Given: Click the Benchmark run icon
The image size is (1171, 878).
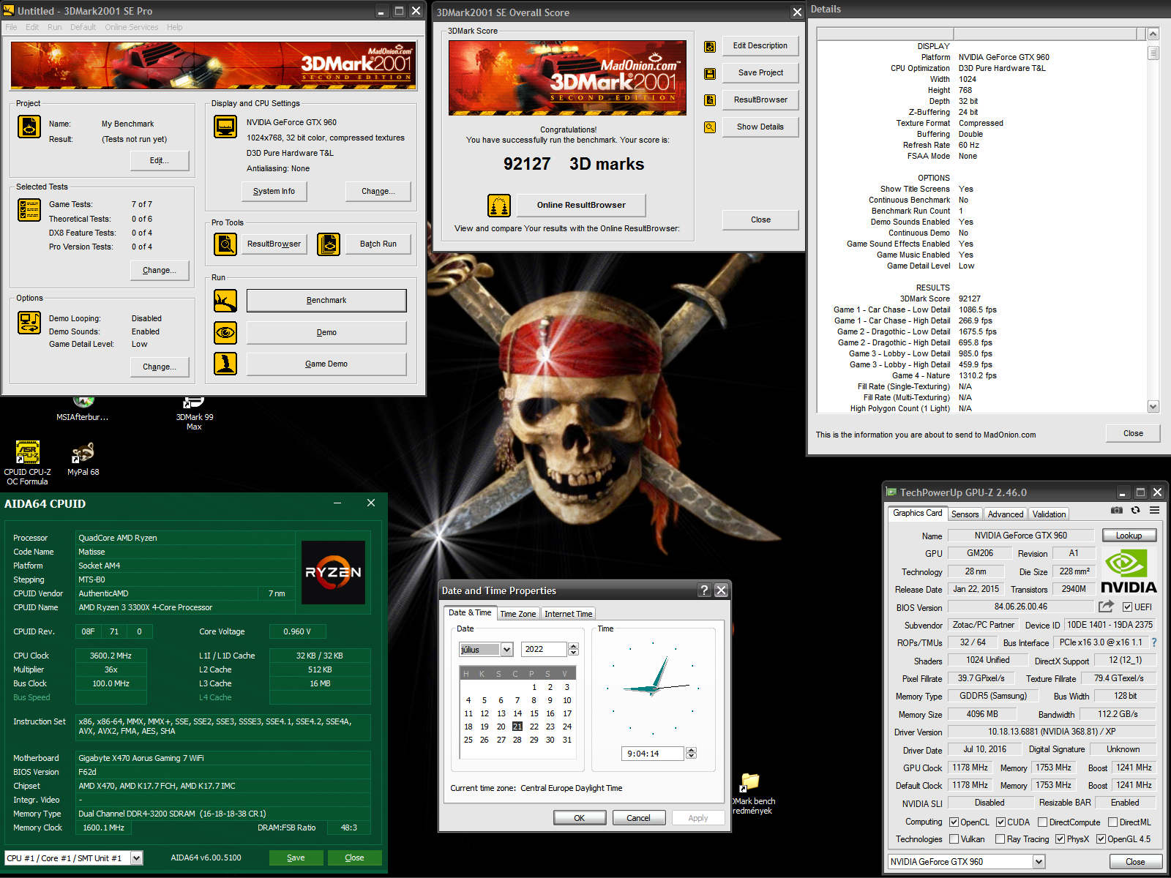Looking at the screenshot, I should 225,301.
